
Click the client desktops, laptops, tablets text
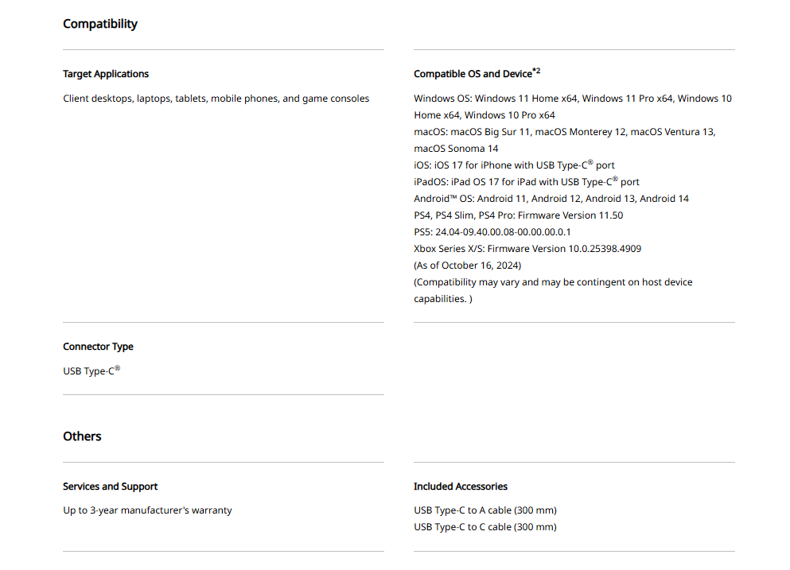(216, 99)
